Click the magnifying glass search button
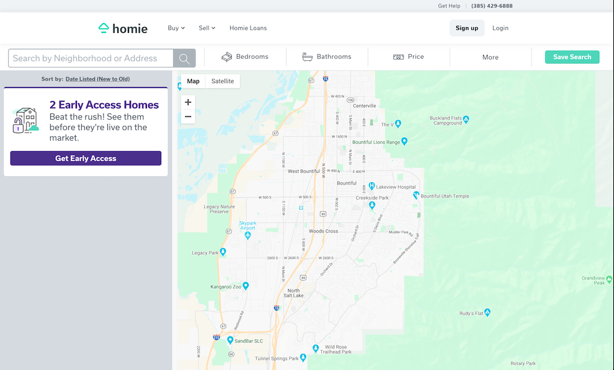 click(x=184, y=58)
